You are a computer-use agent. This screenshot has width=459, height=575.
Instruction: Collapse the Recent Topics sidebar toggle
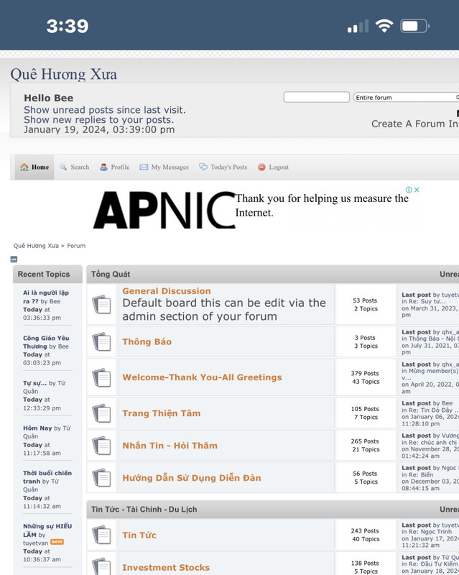[x=14, y=259]
